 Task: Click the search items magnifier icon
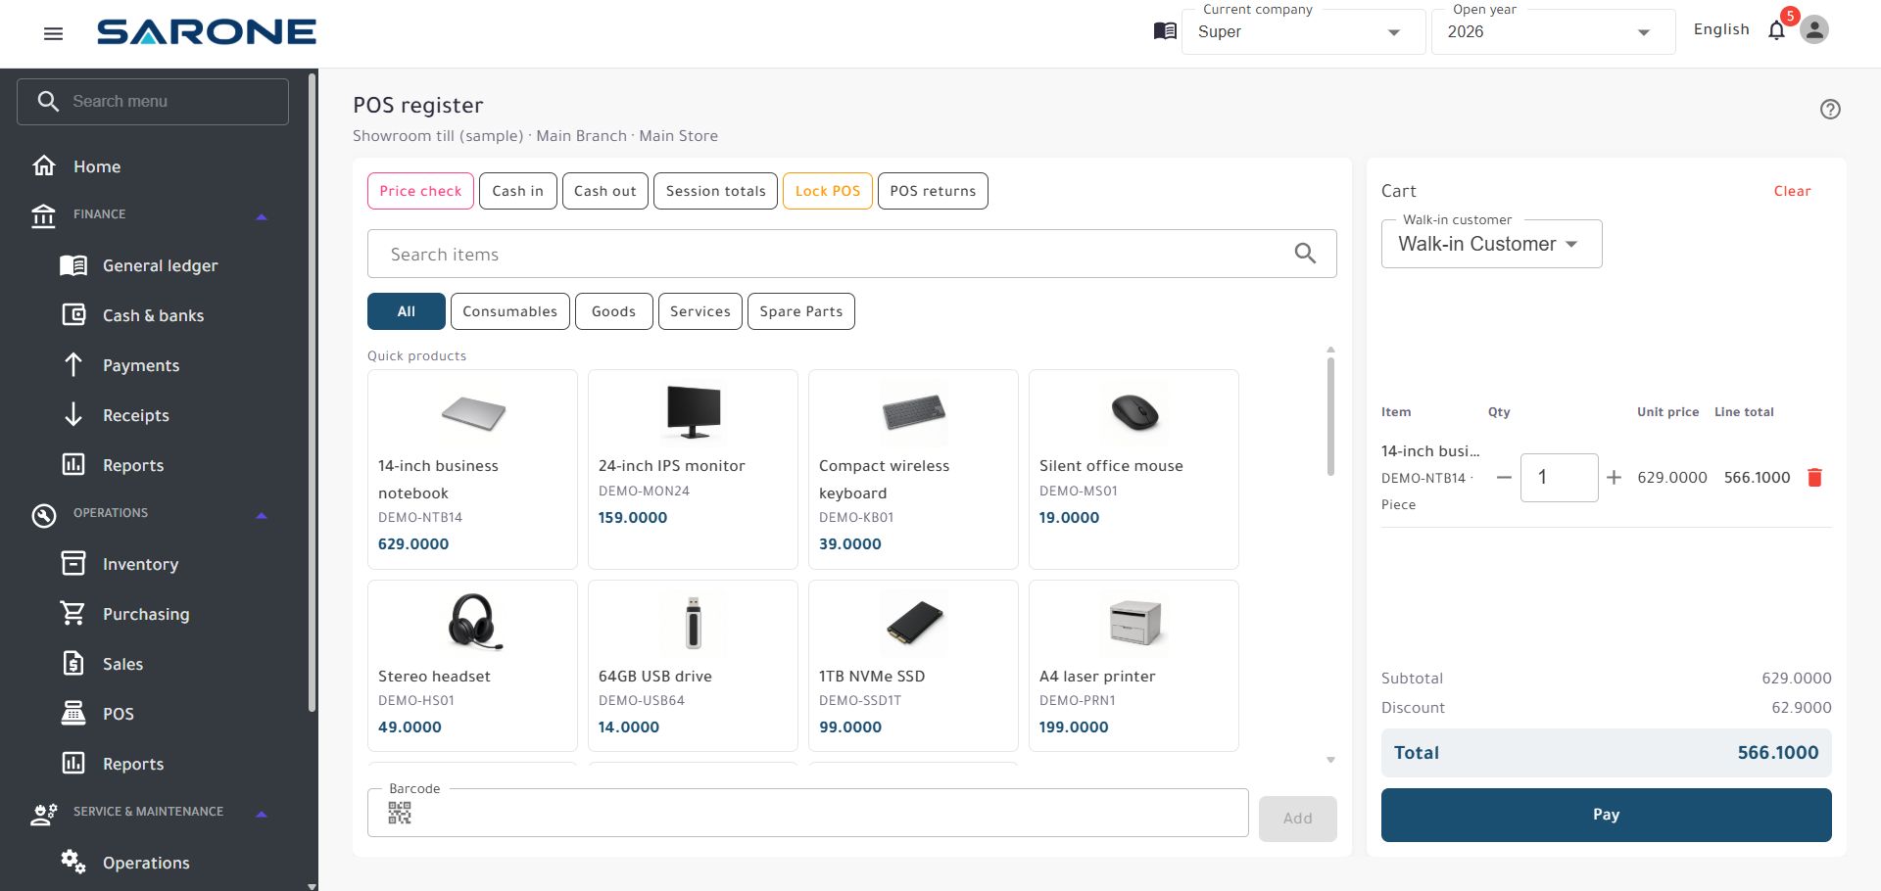click(x=1305, y=254)
